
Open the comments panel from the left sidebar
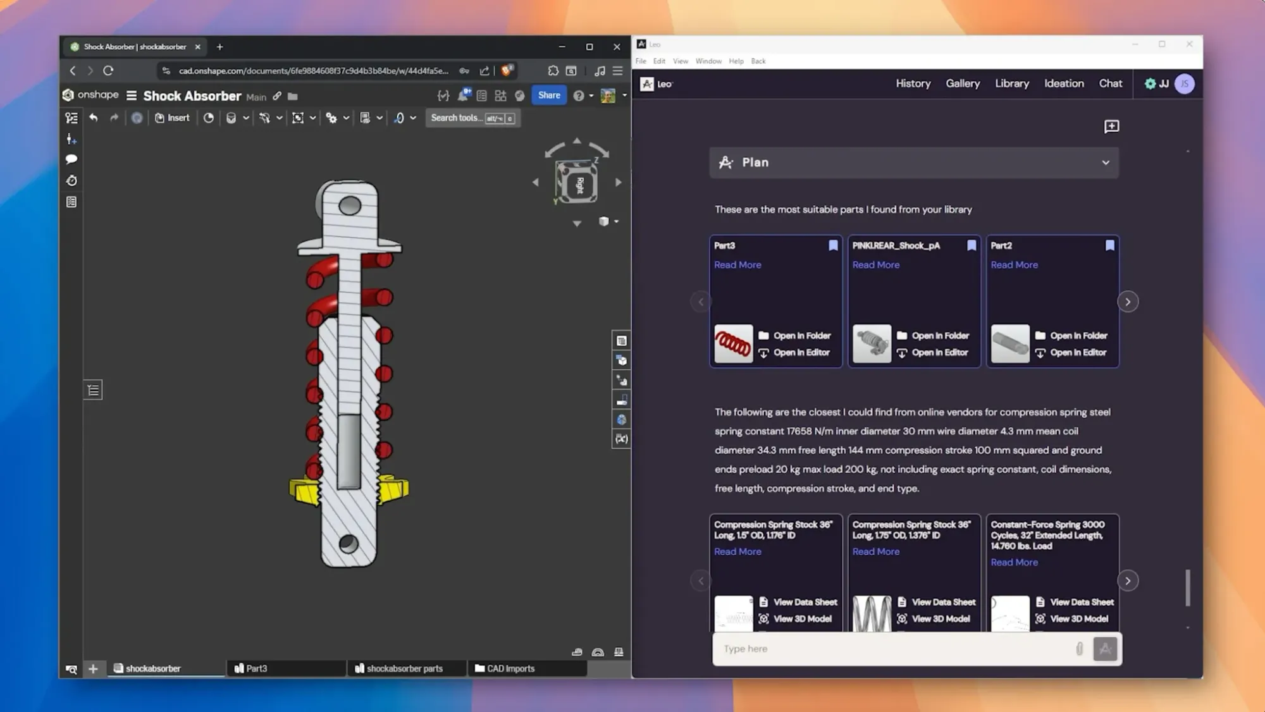(71, 159)
